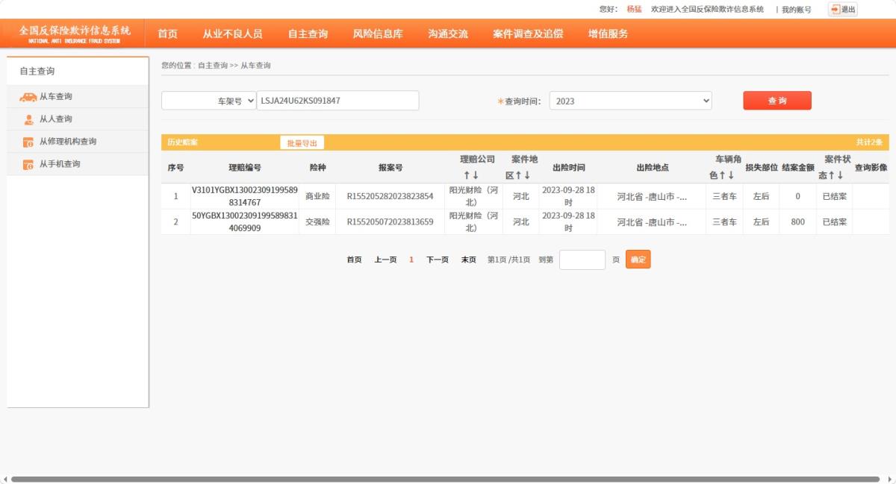This screenshot has height=484, width=896.
Task: Sort 案件状态 column descending arrow
Action: (x=840, y=175)
